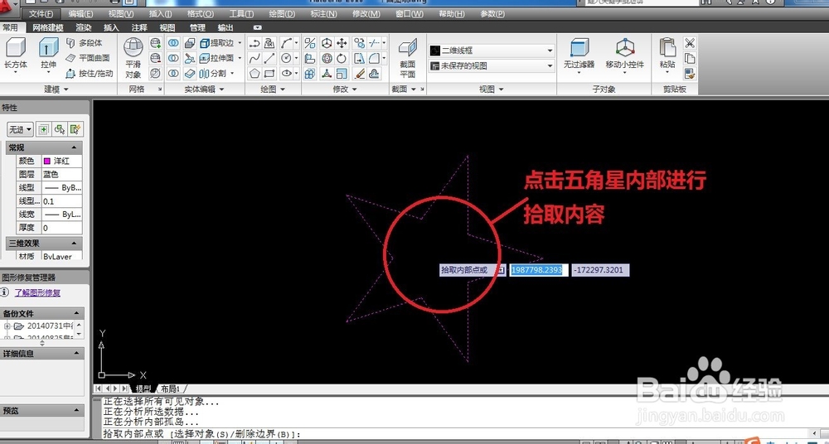Select the Rectangle tool in Draw panel
Viewport: 829px width, 444px height.
pos(269,74)
